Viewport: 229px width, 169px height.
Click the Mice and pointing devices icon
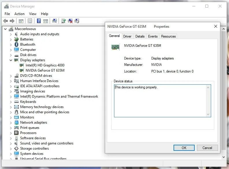(x=16, y=112)
